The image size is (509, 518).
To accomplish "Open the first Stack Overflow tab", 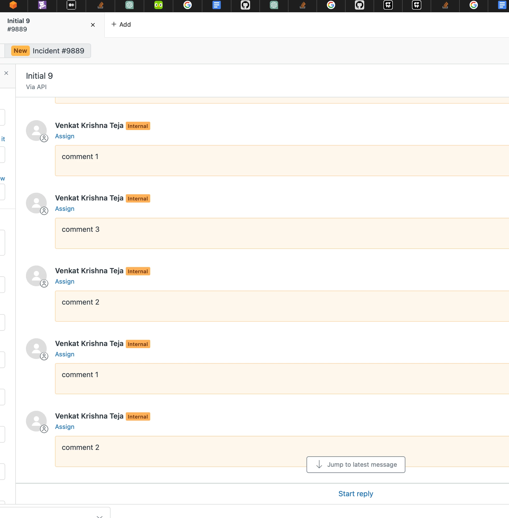I will point(100,5).
